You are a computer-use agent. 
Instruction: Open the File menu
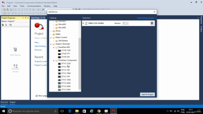(3, 6)
